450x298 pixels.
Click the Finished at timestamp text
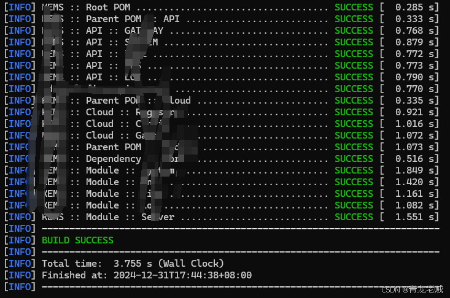coord(146,275)
